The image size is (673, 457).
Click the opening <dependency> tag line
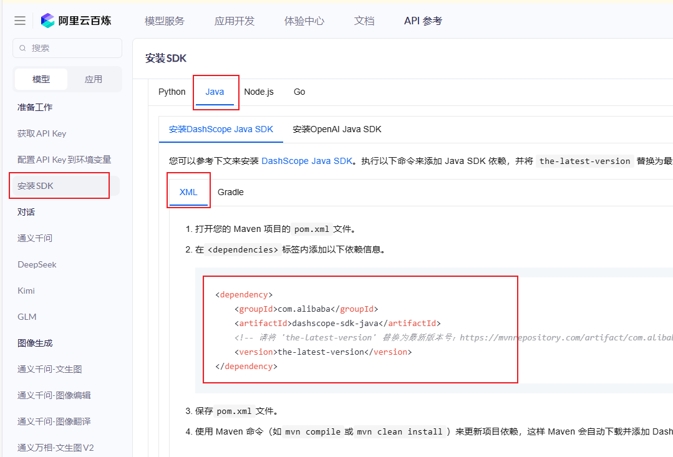[244, 295]
